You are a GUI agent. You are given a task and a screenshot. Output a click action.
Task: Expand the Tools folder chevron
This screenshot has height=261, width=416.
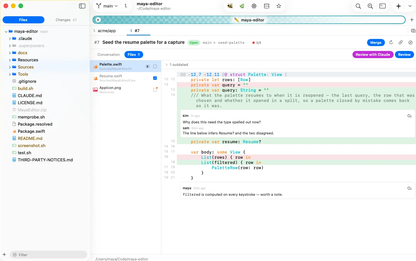pyautogui.click(x=10, y=74)
